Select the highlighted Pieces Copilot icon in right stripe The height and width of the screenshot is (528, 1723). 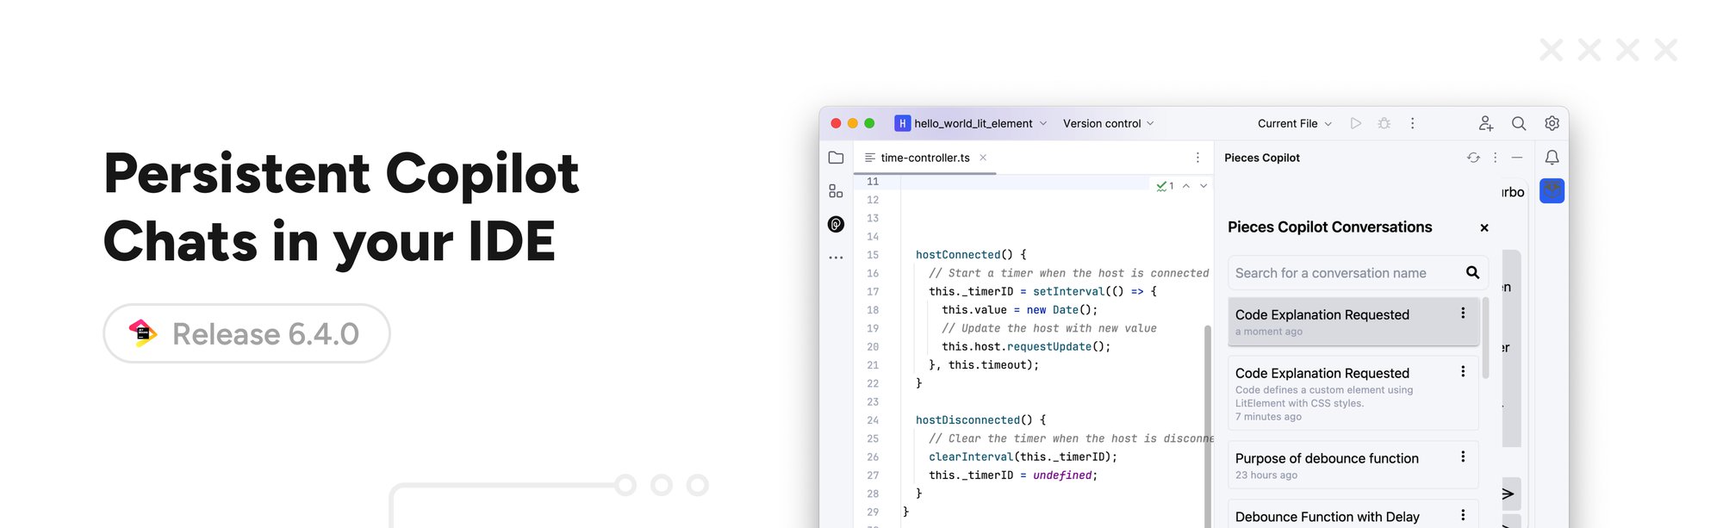click(x=1552, y=190)
